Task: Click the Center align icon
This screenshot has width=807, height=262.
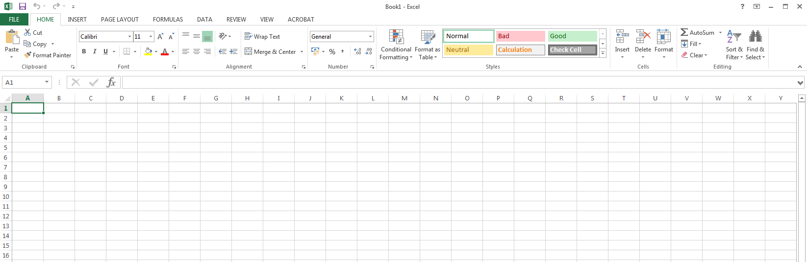Action: (196, 51)
